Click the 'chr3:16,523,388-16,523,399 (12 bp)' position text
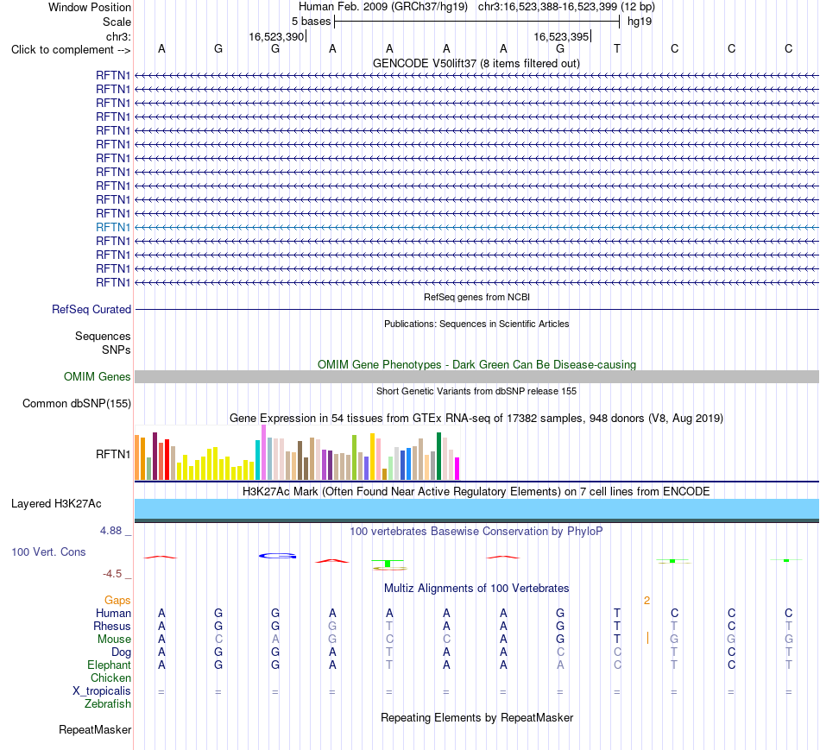820x750 pixels. [566, 7]
